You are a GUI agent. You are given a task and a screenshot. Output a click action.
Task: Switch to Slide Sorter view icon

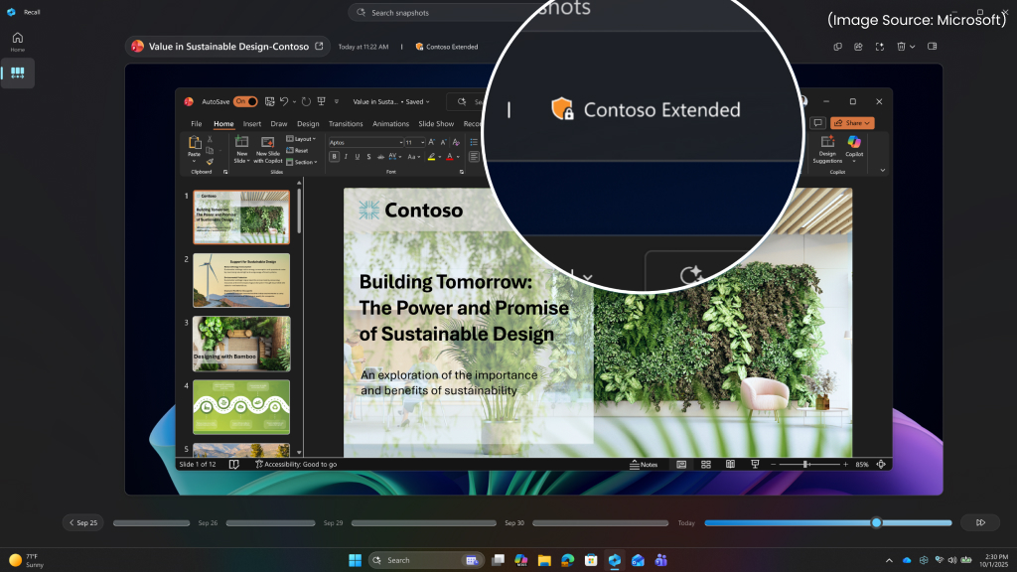tap(706, 464)
